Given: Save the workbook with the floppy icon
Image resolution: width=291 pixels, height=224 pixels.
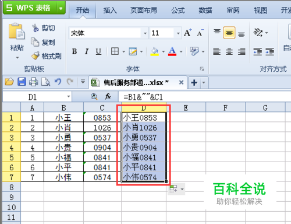Looking at the screenshot, I should click(x=22, y=82).
